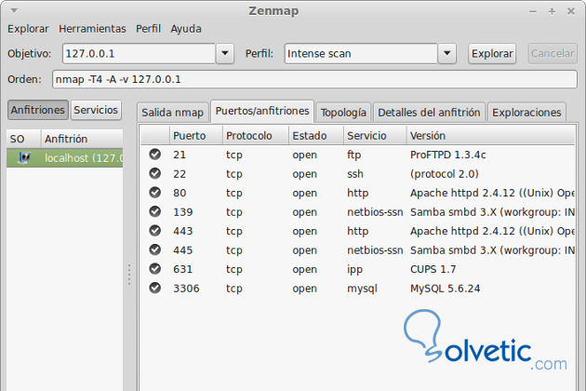Click the OS icon beside localhost host
The height and width of the screenshot is (391, 586).
tap(24, 157)
